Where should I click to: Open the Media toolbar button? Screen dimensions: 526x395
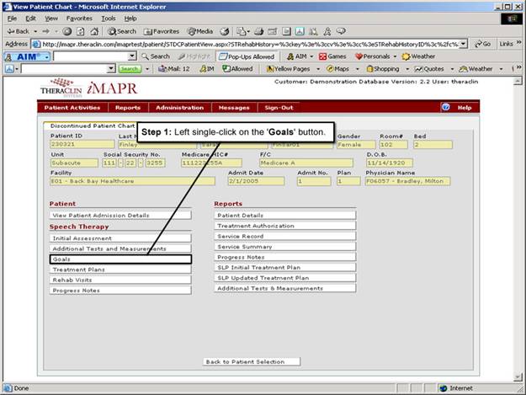(199, 31)
